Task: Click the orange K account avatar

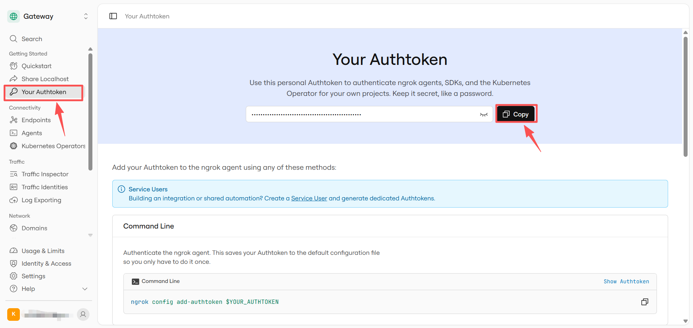Action: [14, 314]
